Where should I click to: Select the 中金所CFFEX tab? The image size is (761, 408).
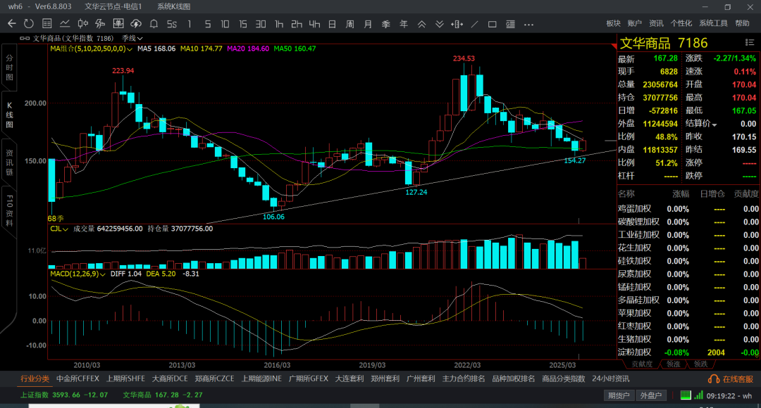click(x=78, y=379)
